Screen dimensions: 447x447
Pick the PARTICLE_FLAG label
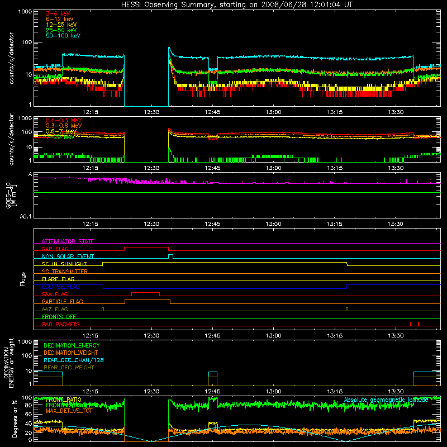63,301
